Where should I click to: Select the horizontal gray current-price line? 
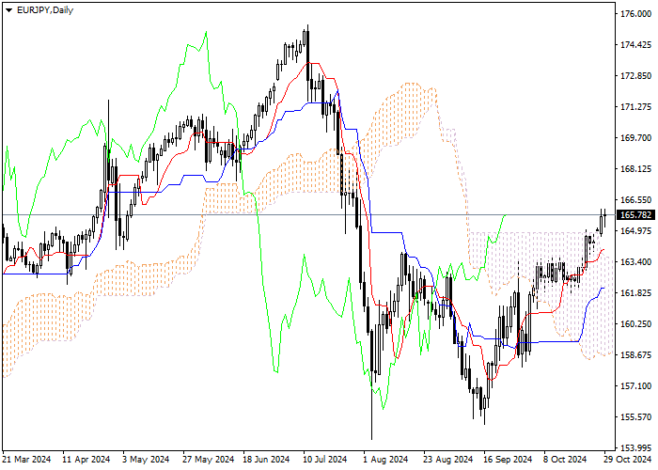pyautogui.click(x=308, y=215)
